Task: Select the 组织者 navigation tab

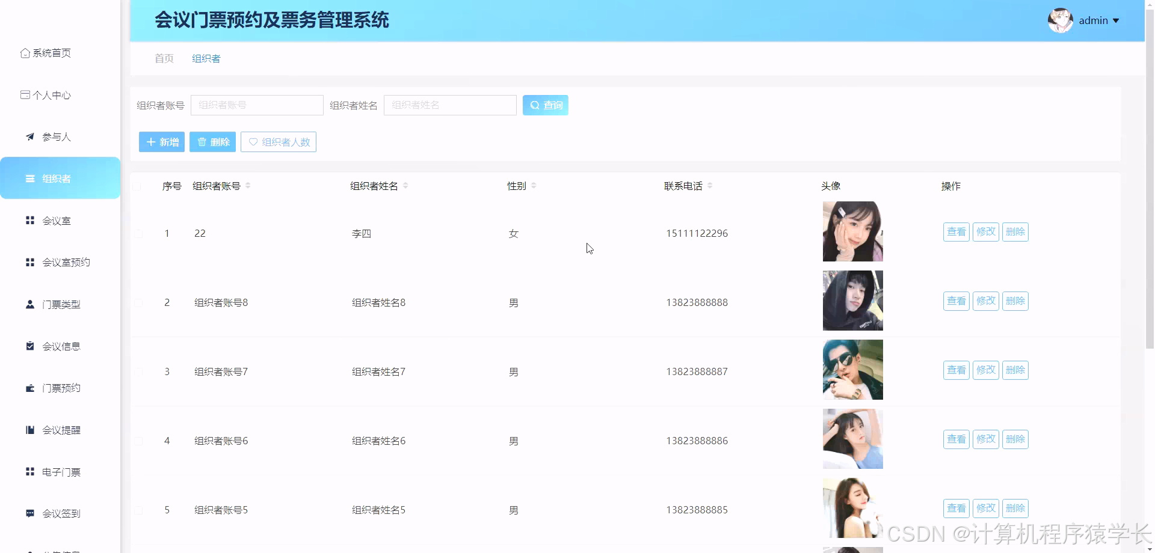Action: [x=206, y=58]
